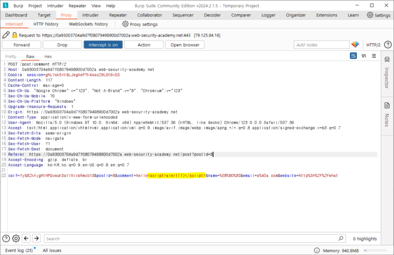Click the Content-Length: 117 header line
This screenshot has width=394, height=255.
click(x=30, y=80)
